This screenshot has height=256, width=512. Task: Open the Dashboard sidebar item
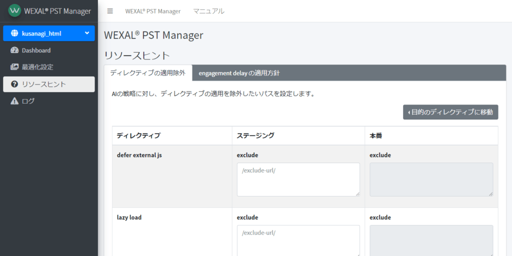point(49,50)
